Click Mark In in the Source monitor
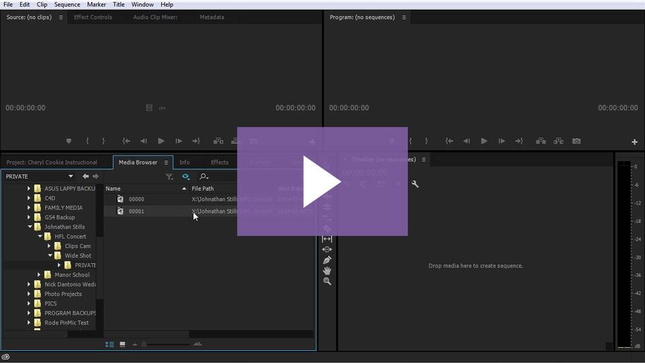 tap(87, 141)
